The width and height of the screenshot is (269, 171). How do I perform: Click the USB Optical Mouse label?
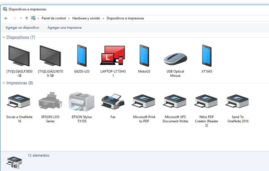click(x=175, y=73)
